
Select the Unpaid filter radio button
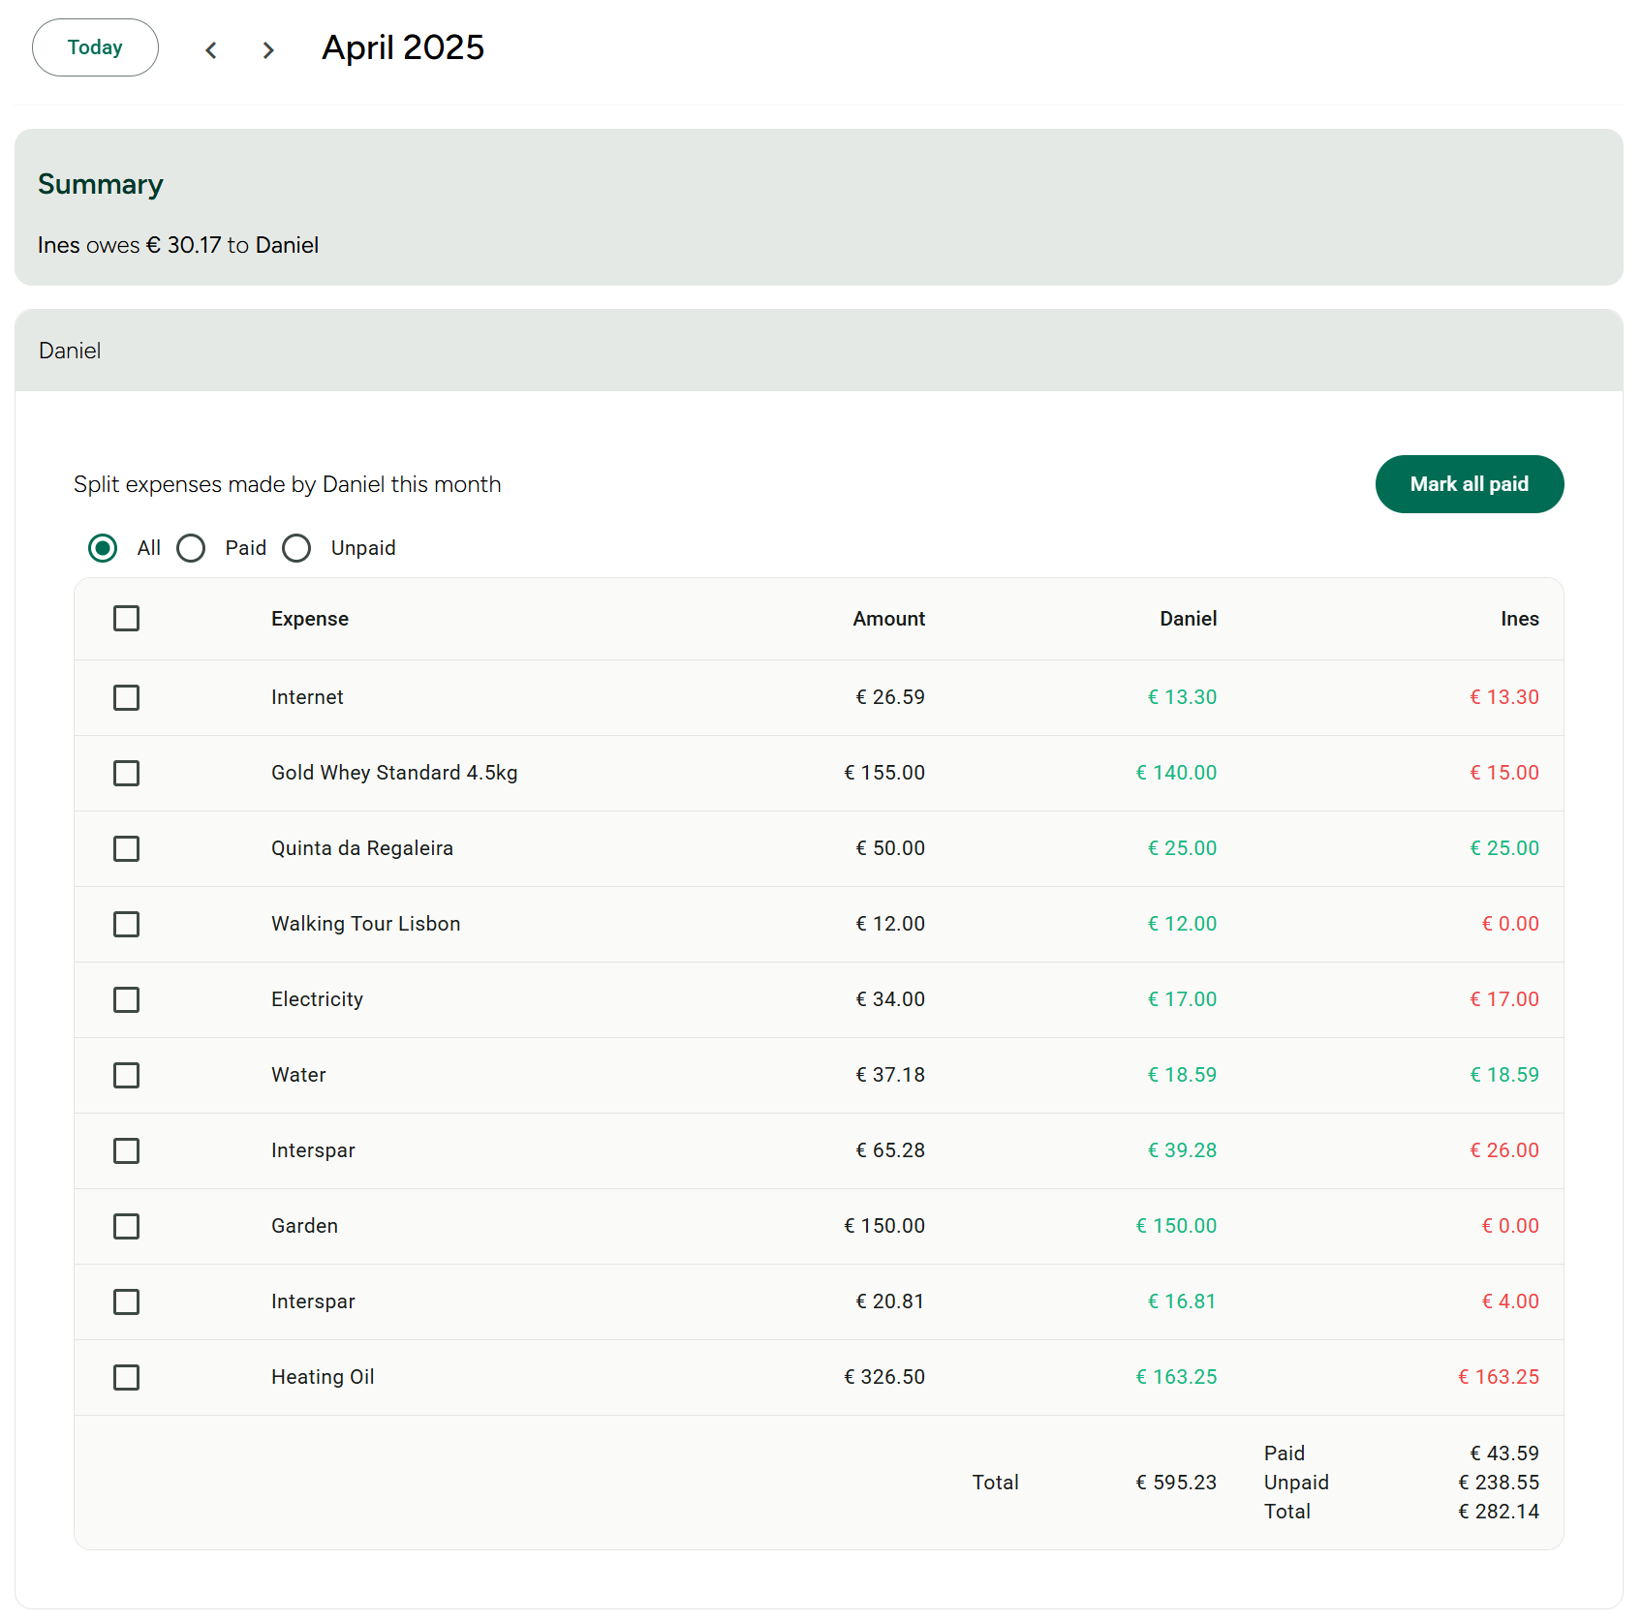point(296,548)
